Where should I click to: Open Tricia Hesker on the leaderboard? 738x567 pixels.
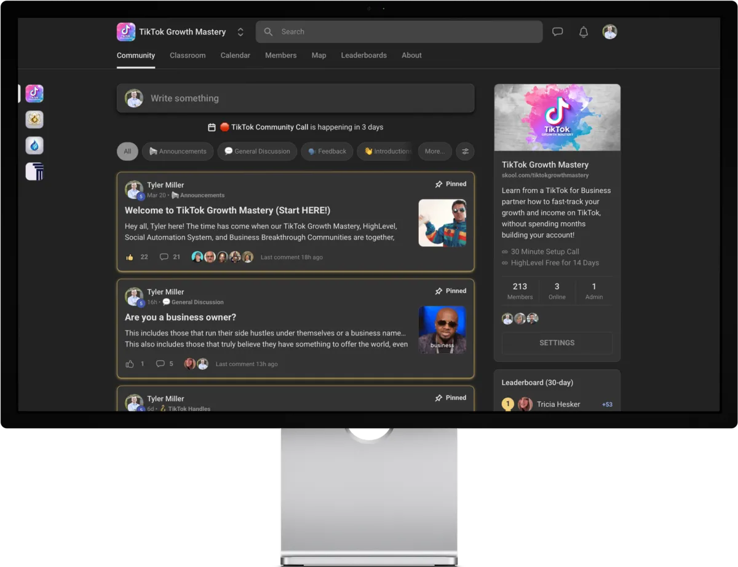(558, 404)
